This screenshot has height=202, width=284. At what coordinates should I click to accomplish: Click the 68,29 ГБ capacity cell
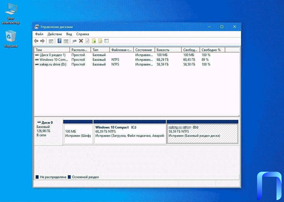click(x=163, y=60)
